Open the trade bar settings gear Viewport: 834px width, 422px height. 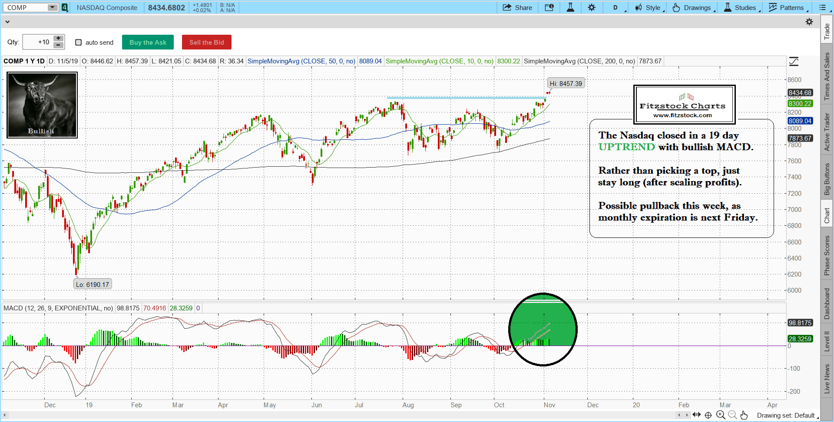(x=809, y=22)
